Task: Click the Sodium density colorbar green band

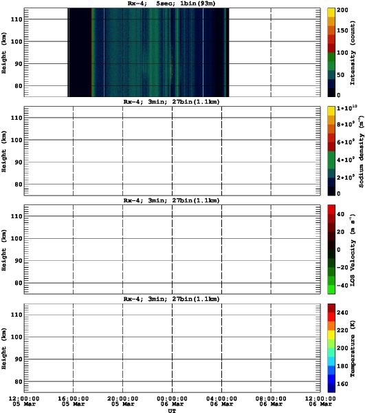Action: point(331,160)
